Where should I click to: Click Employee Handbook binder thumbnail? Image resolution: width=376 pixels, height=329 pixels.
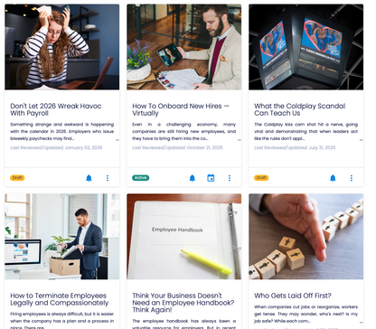(x=184, y=237)
